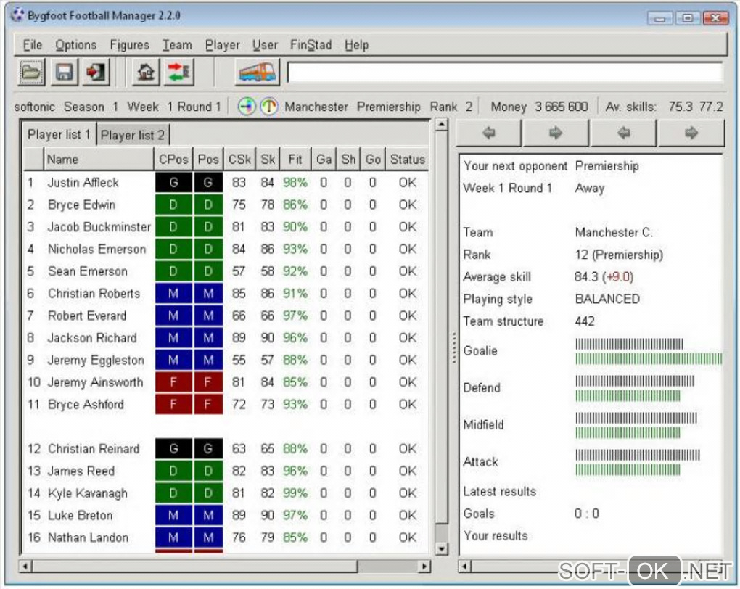This screenshot has height=589, width=740.
Task: Click the black G CPos cell of Justin Affleck
Action: pyautogui.click(x=173, y=183)
